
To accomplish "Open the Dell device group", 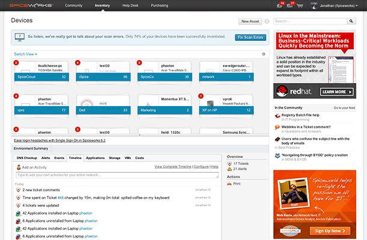I will pyautogui.click(x=103, y=110).
